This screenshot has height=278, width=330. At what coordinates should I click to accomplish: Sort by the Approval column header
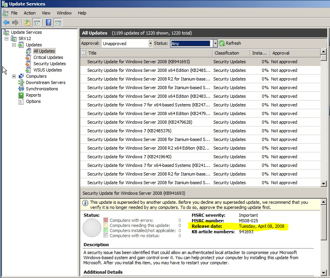(x=295, y=53)
